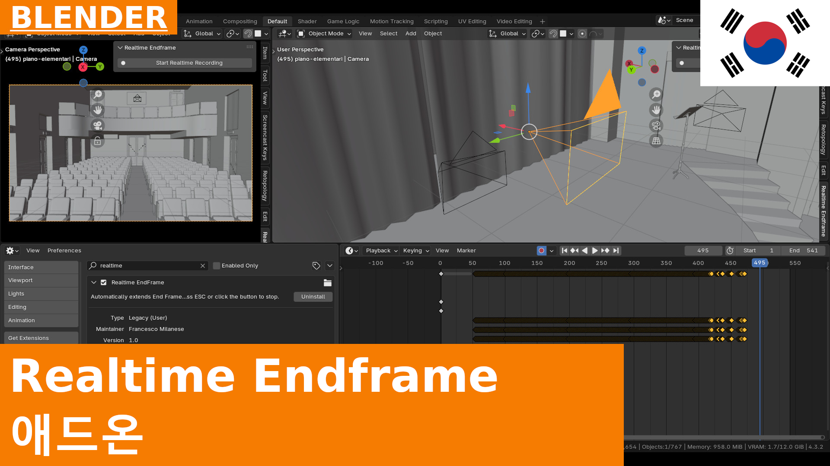
Task: Click the preferences editor type gear icon
Action: coord(12,251)
